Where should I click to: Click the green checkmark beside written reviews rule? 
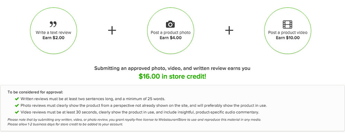tap(17, 99)
